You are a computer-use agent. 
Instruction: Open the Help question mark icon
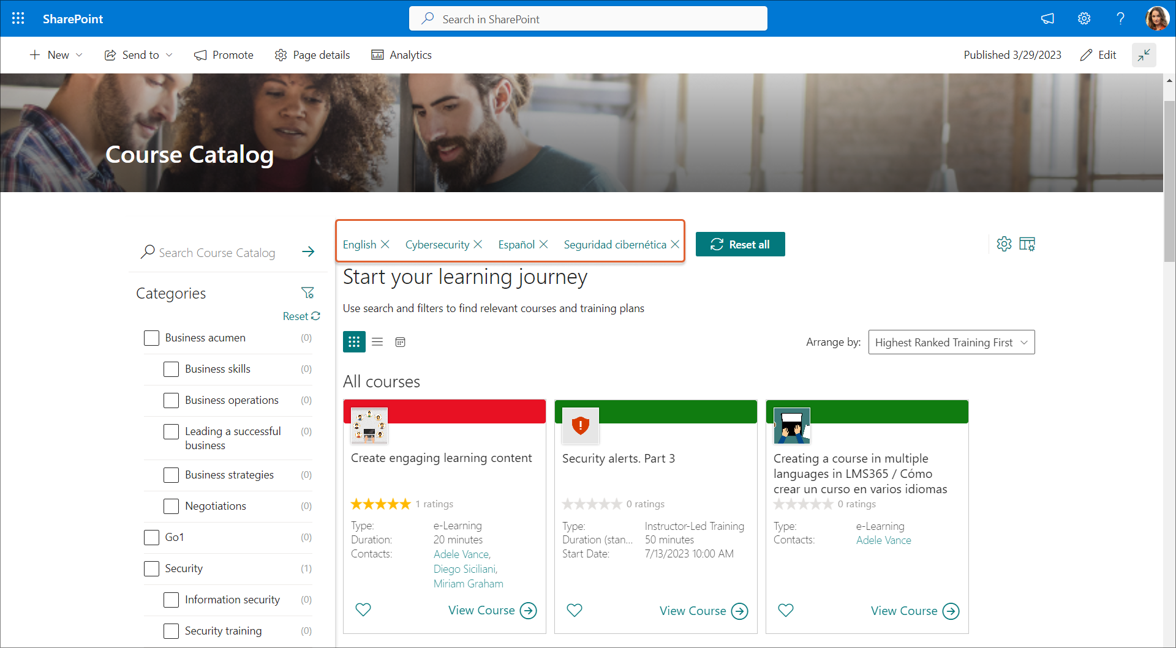click(x=1120, y=18)
